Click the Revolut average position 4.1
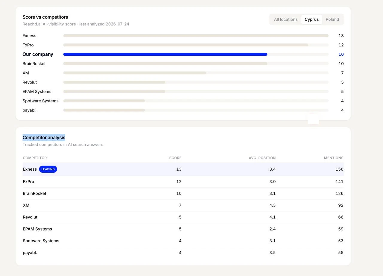 [272, 217]
